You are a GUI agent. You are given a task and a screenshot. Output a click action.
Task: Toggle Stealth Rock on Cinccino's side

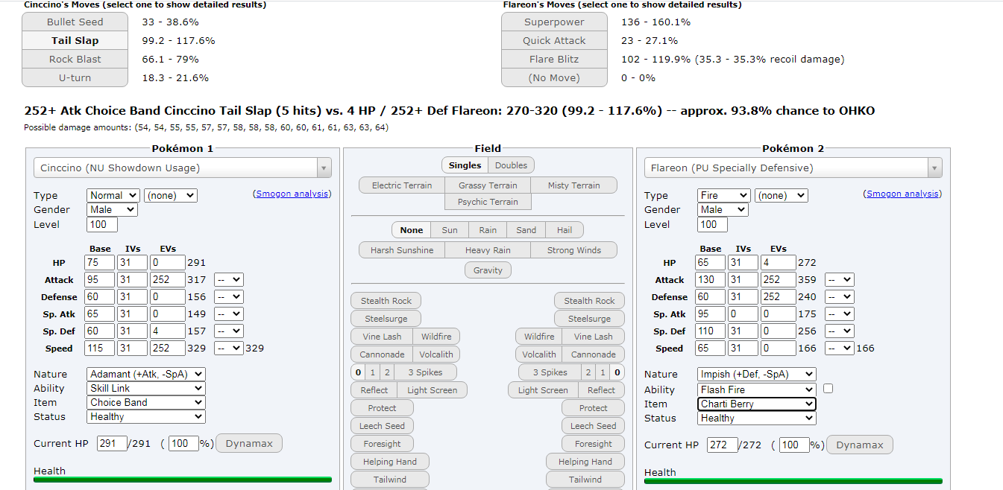[x=386, y=301]
